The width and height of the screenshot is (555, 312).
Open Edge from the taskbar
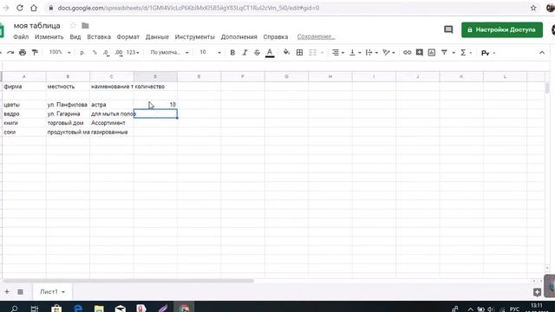tap(77, 309)
